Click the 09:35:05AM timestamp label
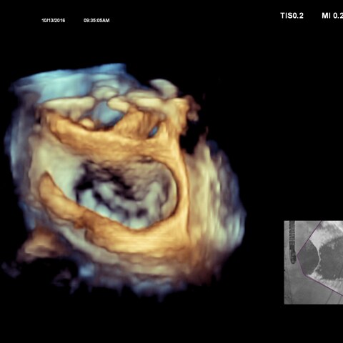This screenshot has height=343, width=343. [96, 21]
